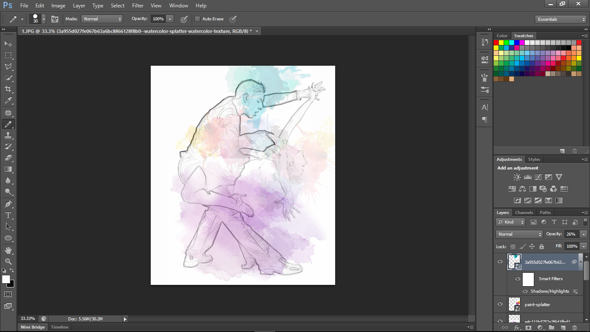
Task: Open the layer Fill dropdown arrow
Action: pos(584,246)
